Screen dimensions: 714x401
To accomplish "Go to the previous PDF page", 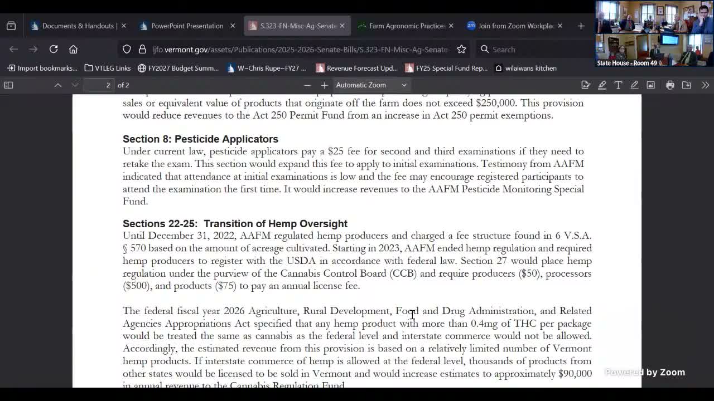I will coord(58,85).
